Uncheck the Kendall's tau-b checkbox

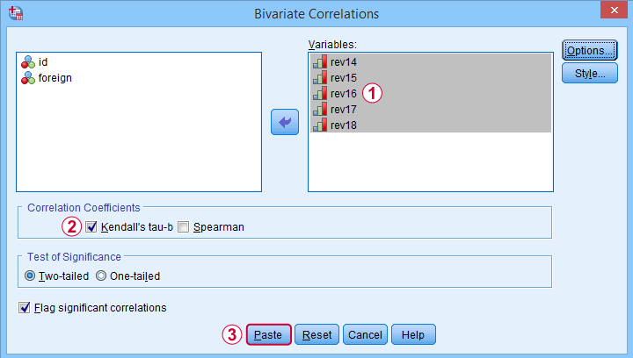click(91, 227)
